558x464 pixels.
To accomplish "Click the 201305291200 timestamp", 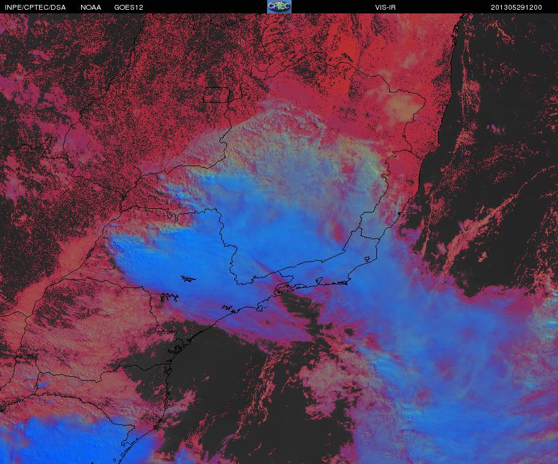I will [517, 7].
